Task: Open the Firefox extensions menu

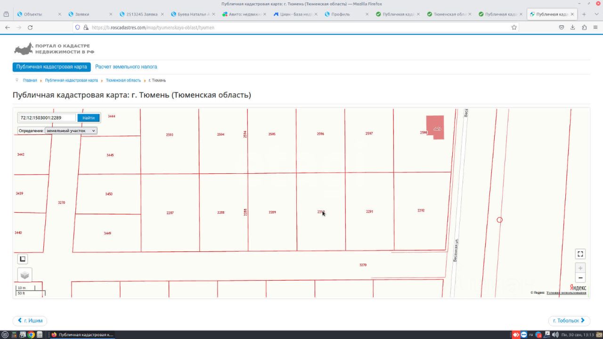Action: click(584, 27)
